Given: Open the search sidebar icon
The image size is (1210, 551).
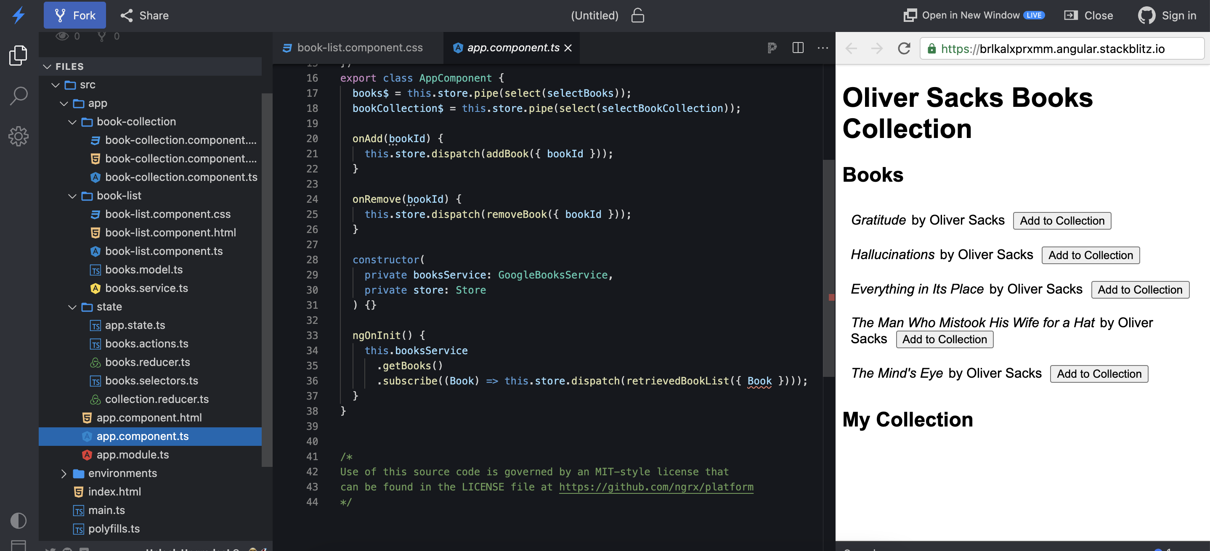Looking at the screenshot, I should 19,96.
